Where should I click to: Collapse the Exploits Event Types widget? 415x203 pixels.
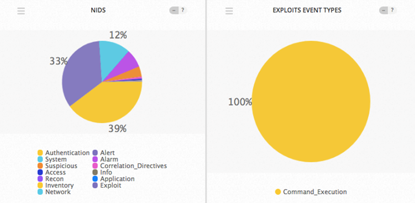384,10
